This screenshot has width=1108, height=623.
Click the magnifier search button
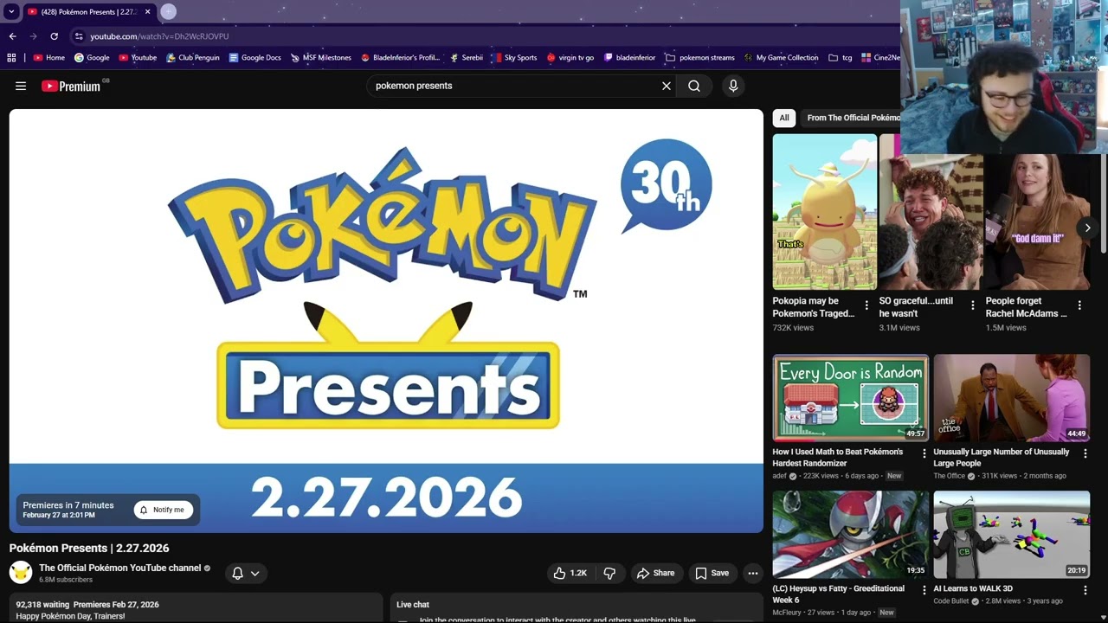click(694, 86)
